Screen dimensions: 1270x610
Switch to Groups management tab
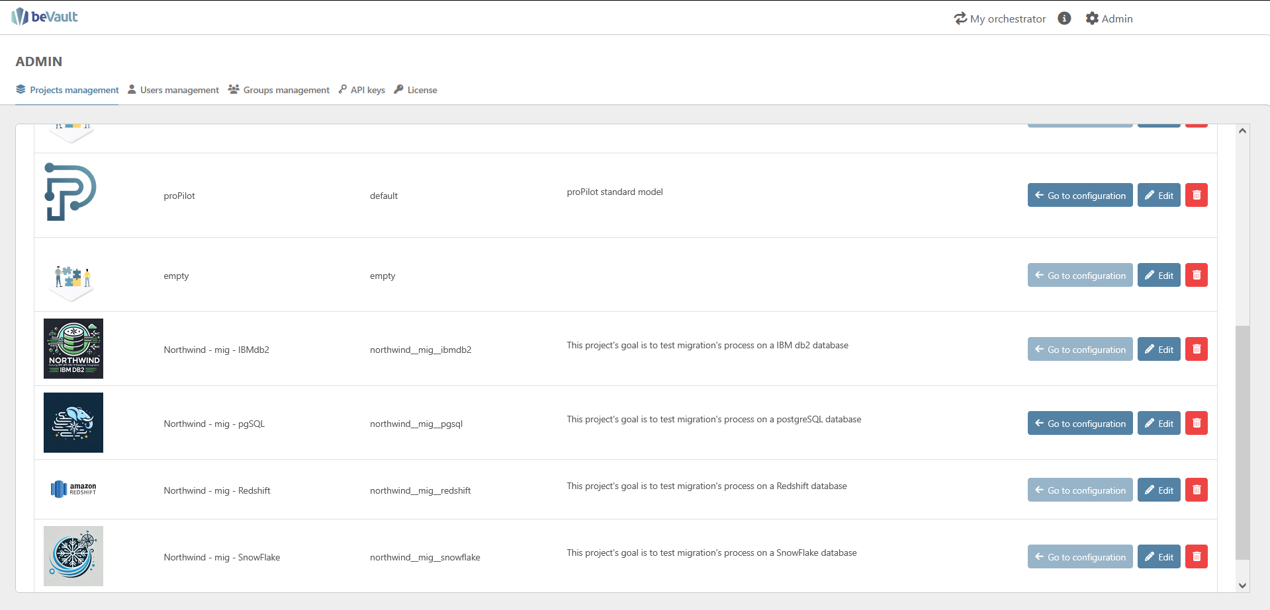(279, 90)
